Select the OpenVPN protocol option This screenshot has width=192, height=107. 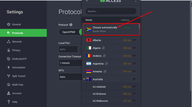coord(69,32)
